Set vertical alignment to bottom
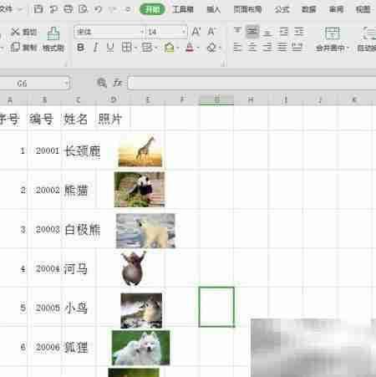 (267, 33)
